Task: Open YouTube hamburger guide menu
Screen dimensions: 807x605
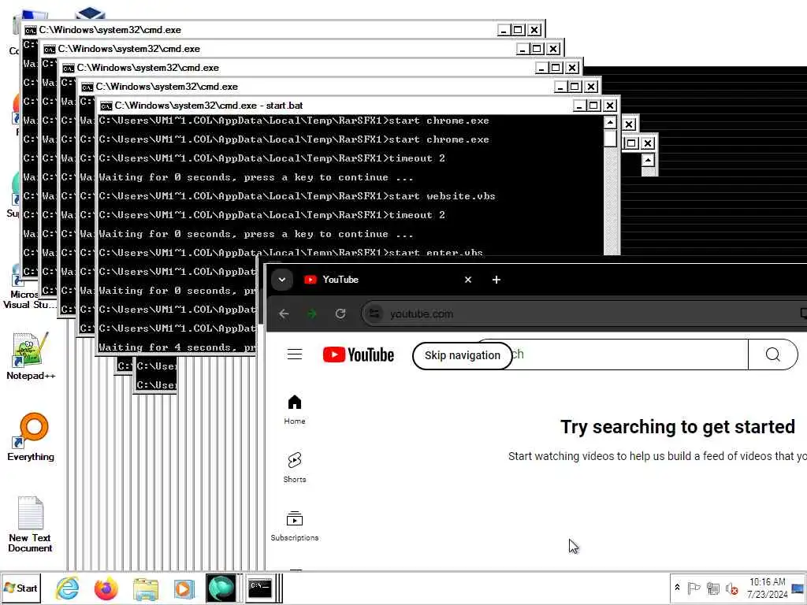Action: pyautogui.click(x=295, y=354)
